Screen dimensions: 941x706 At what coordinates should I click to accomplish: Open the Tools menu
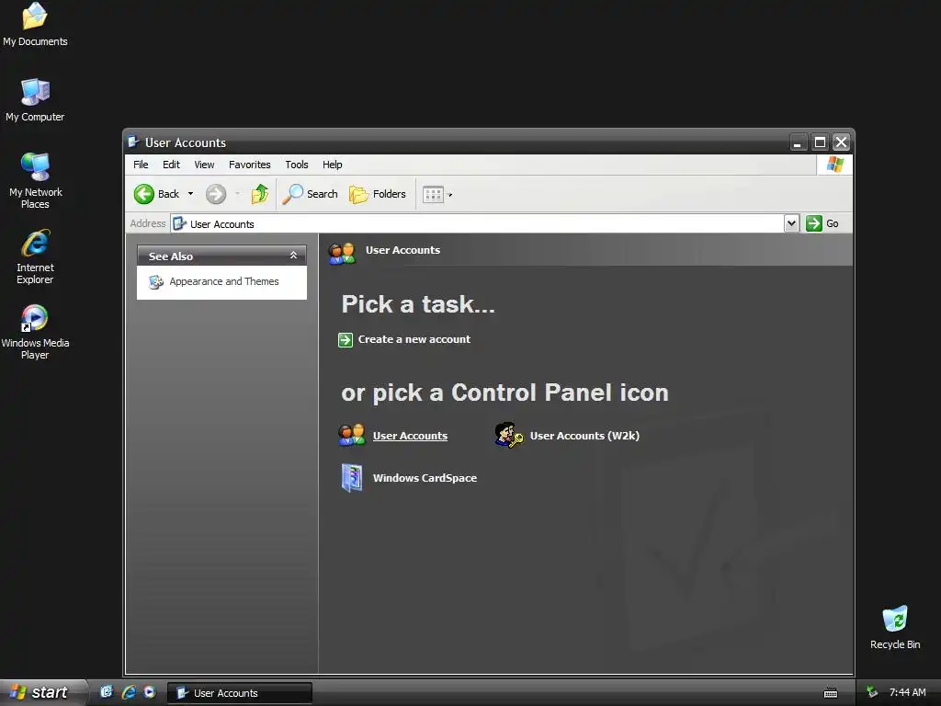point(297,165)
